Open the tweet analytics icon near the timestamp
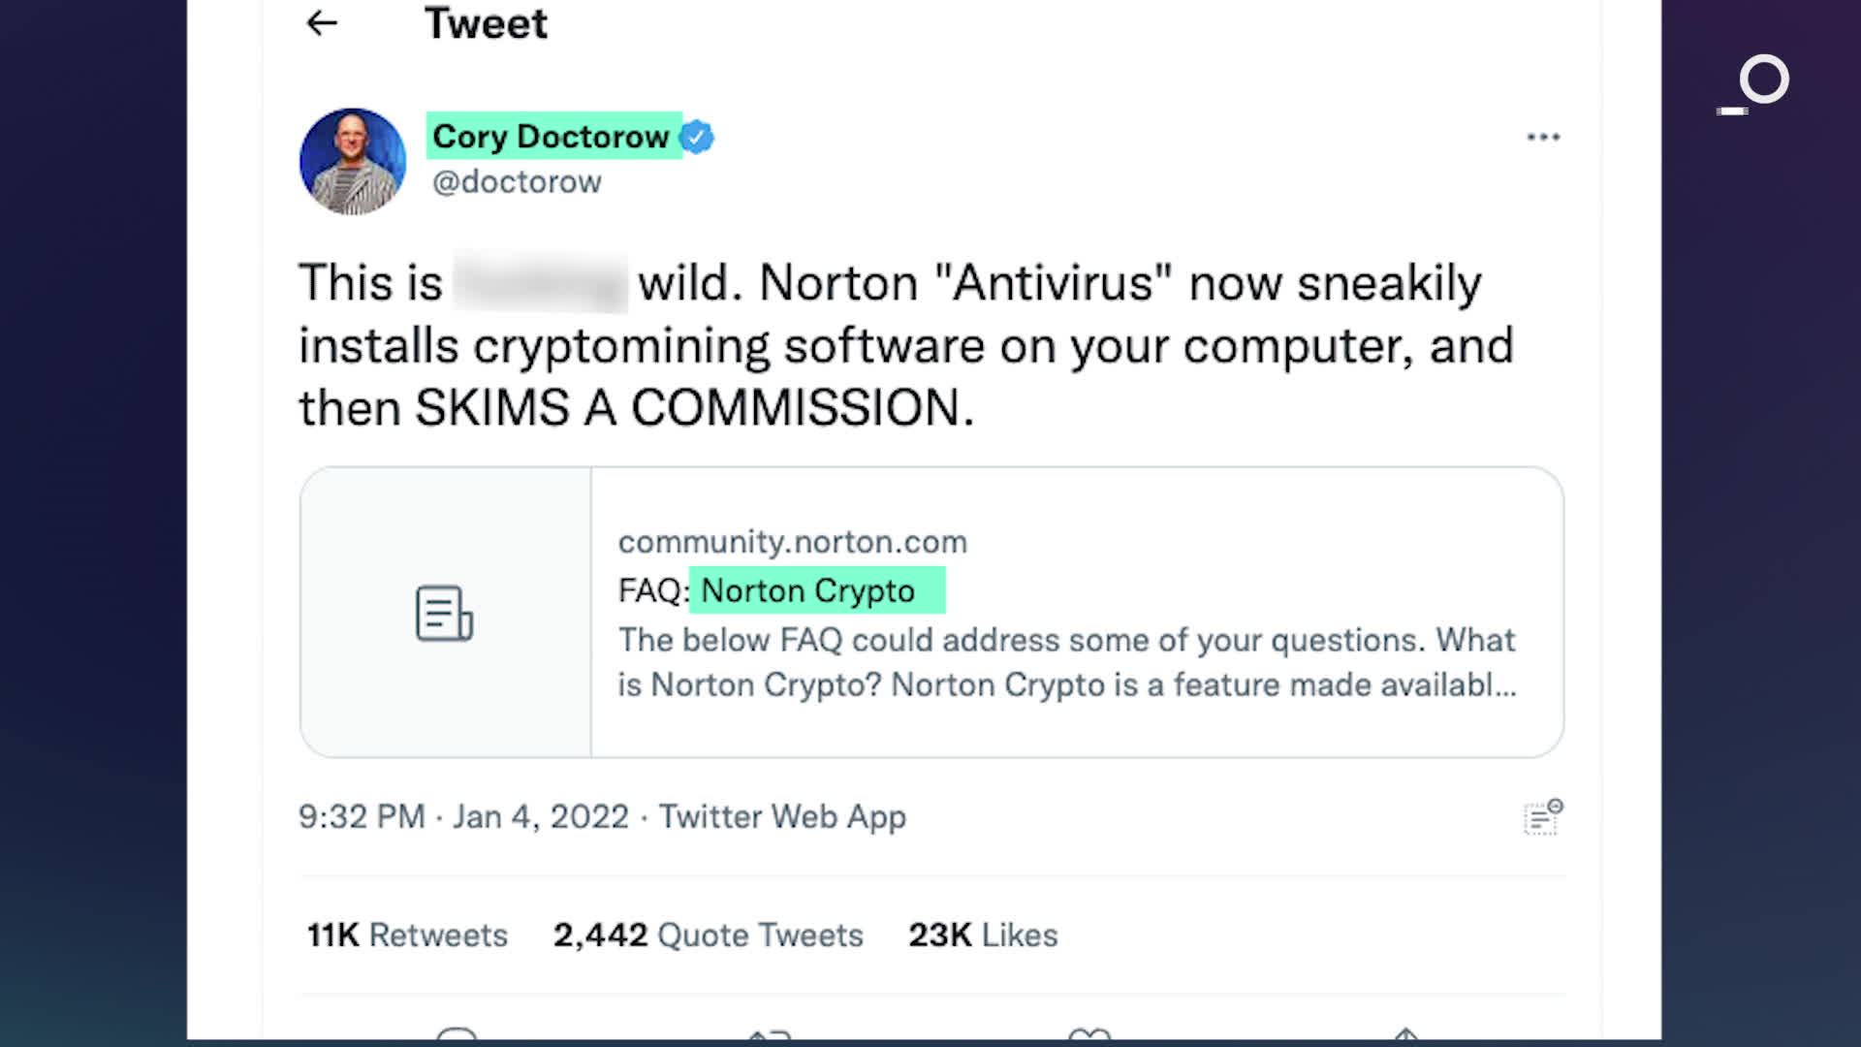Viewport: 1861px width, 1047px height. pyautogui.click(x=1541, y=817)
